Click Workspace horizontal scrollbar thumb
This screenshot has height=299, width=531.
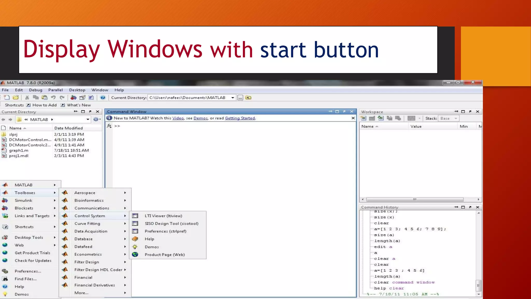coord(415,200)
